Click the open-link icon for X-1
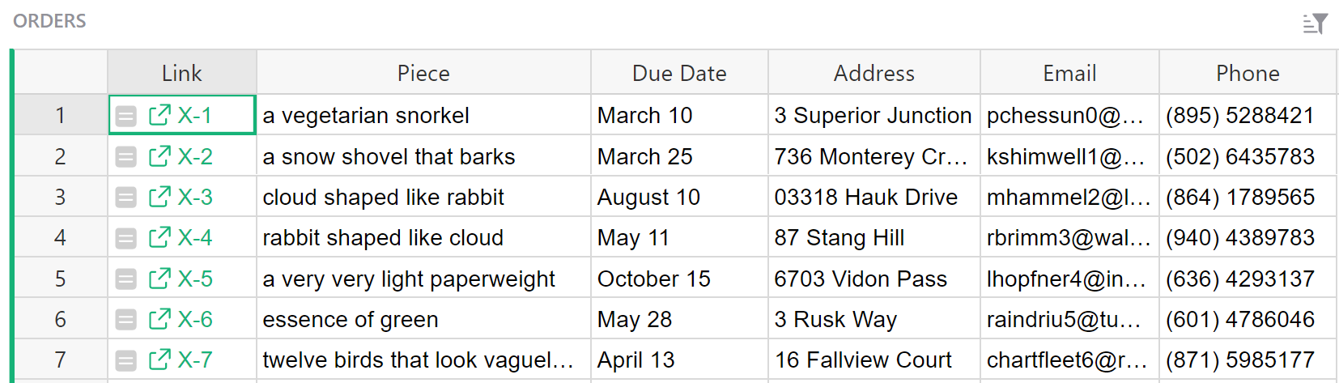This screenshot has width=1339, height=383. tap(159, 115)
